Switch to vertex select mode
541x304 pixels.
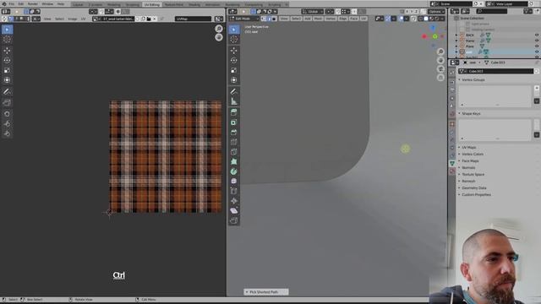click(264, 19)
